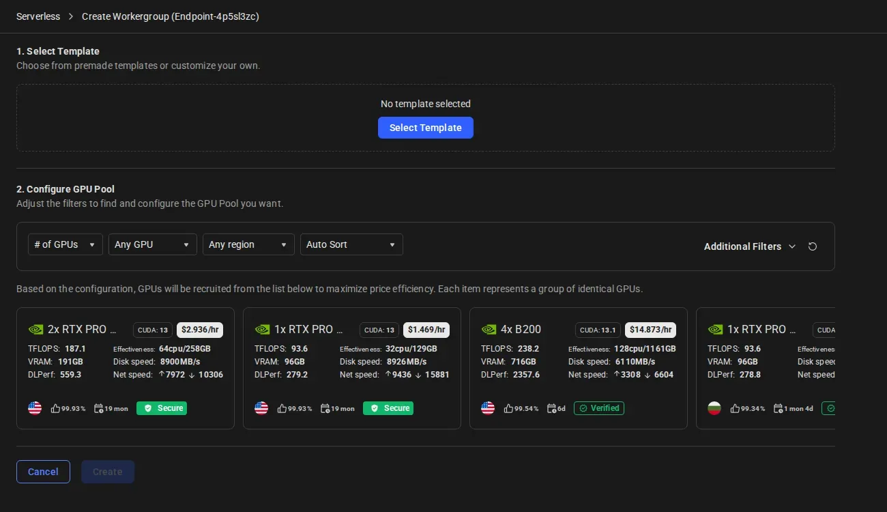Viewport: 887px width, 512px height.
Task: Click the 2. Configure GPU Pool heading
Action: click(x=66, y=189)
